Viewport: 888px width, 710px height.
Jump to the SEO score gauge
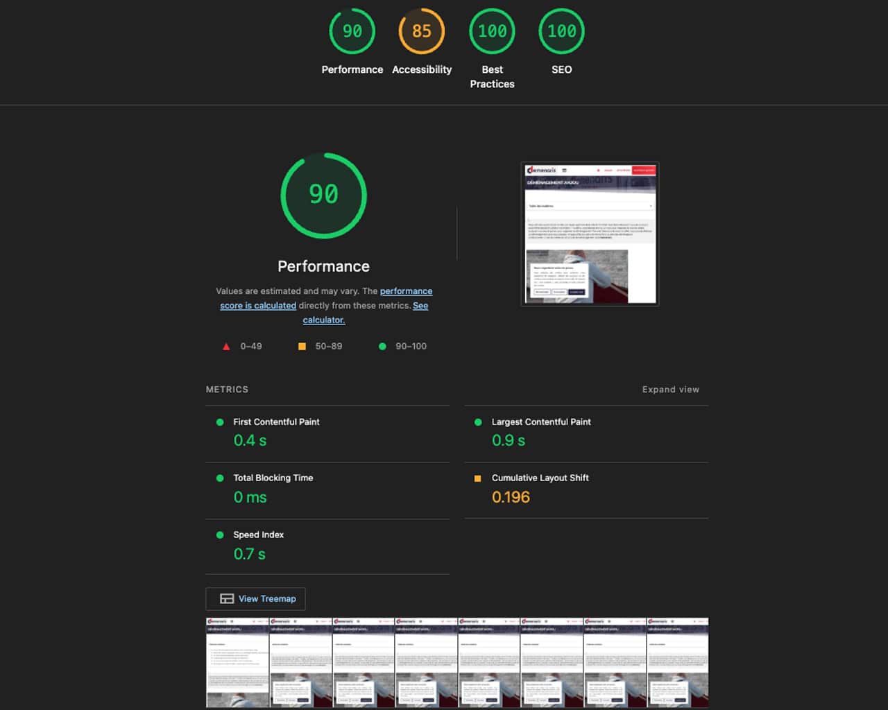click(x=561, y=32)
